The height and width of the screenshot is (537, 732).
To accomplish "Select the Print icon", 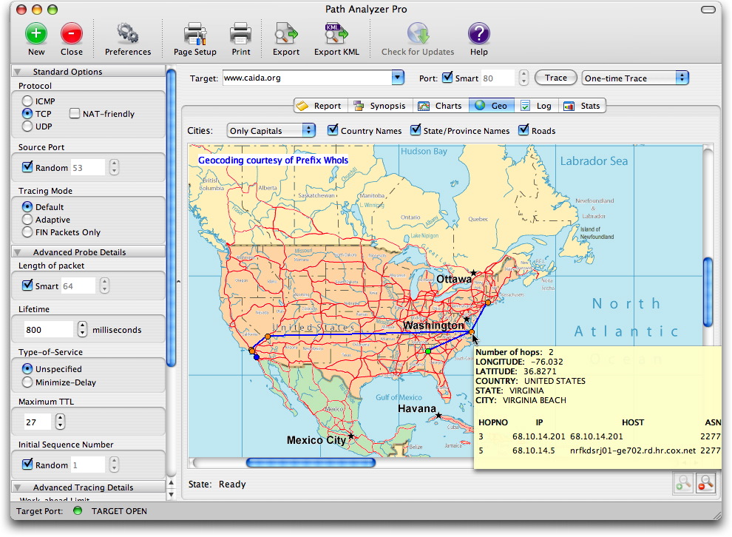I will tap(240, 33).
